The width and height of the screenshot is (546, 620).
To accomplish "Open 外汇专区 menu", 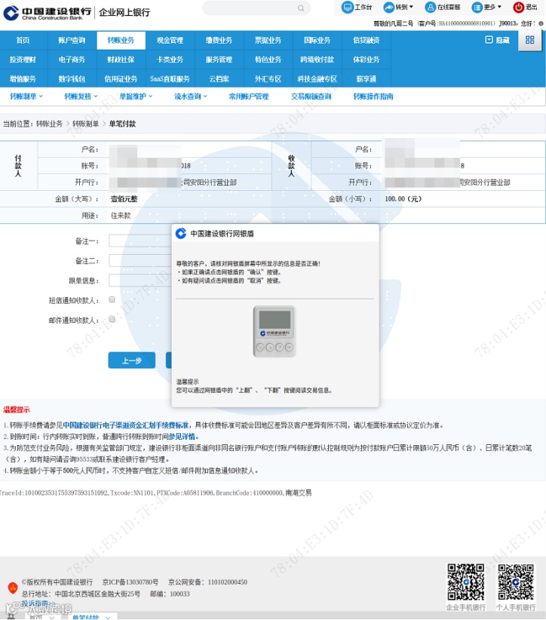I will click(x=268, y=78).
